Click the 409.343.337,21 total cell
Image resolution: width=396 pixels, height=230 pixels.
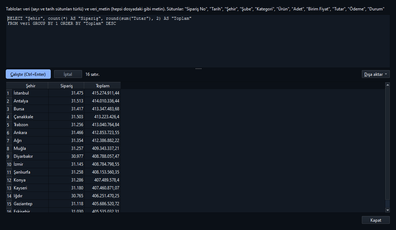pyautogui.click(x=102, y=148)
